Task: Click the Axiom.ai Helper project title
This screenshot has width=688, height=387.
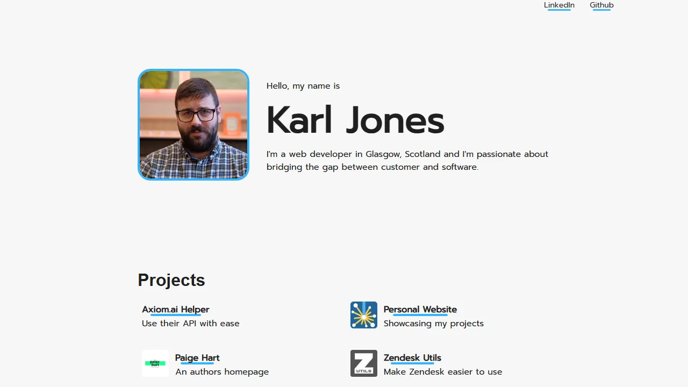Action: 175,310
